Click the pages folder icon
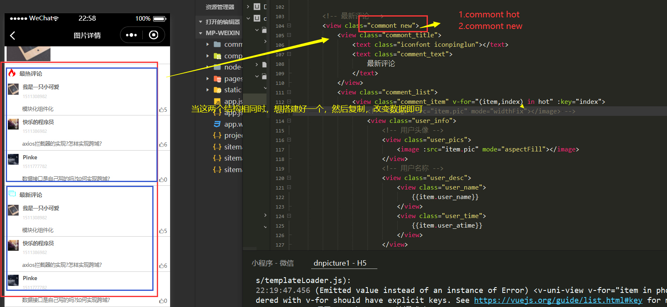This screenshot has height=307, width=667. click(217, 79)
